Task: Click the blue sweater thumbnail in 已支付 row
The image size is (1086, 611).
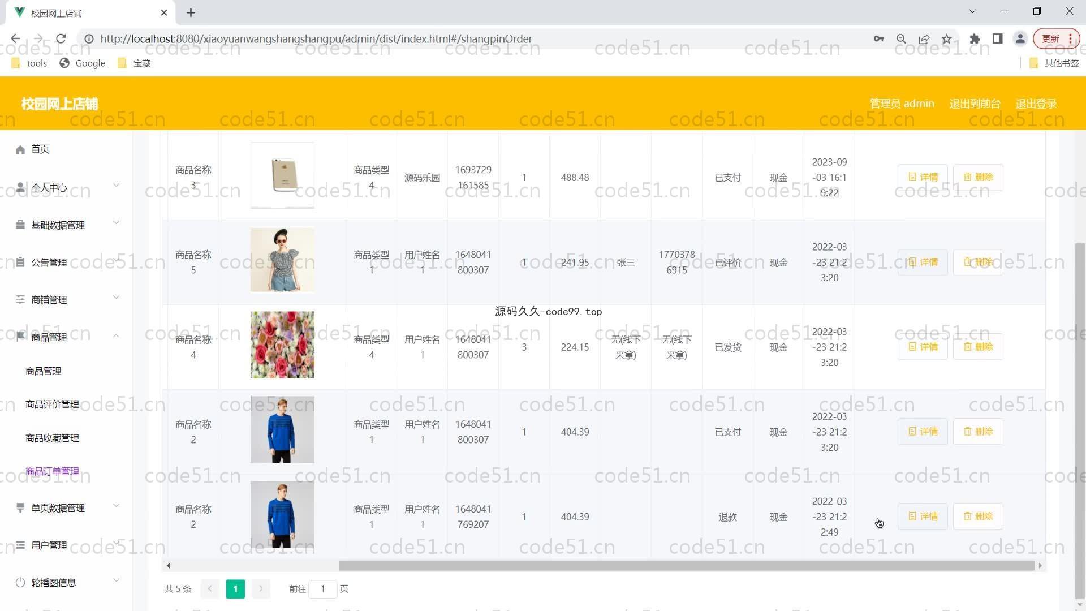Action: [282, 430]
